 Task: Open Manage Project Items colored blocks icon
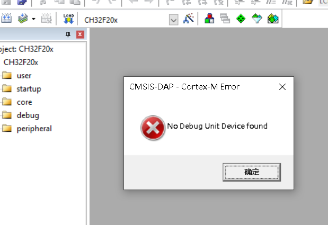pyautogui.click(x=209, y=19)
